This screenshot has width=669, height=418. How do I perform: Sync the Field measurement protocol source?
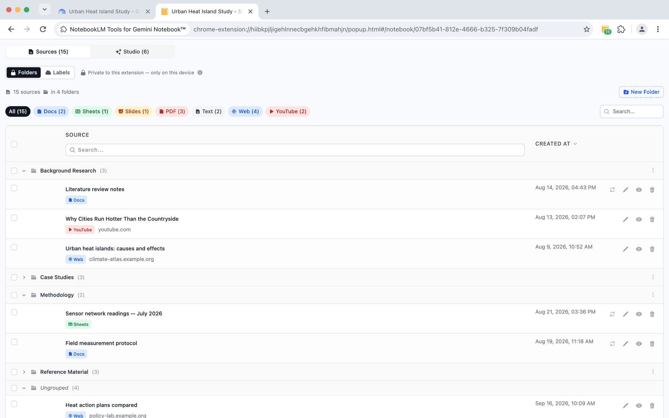[612, 344]
